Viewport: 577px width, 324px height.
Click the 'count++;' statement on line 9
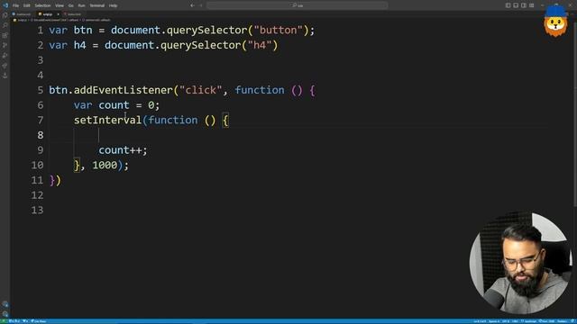(x=123, y=150)
